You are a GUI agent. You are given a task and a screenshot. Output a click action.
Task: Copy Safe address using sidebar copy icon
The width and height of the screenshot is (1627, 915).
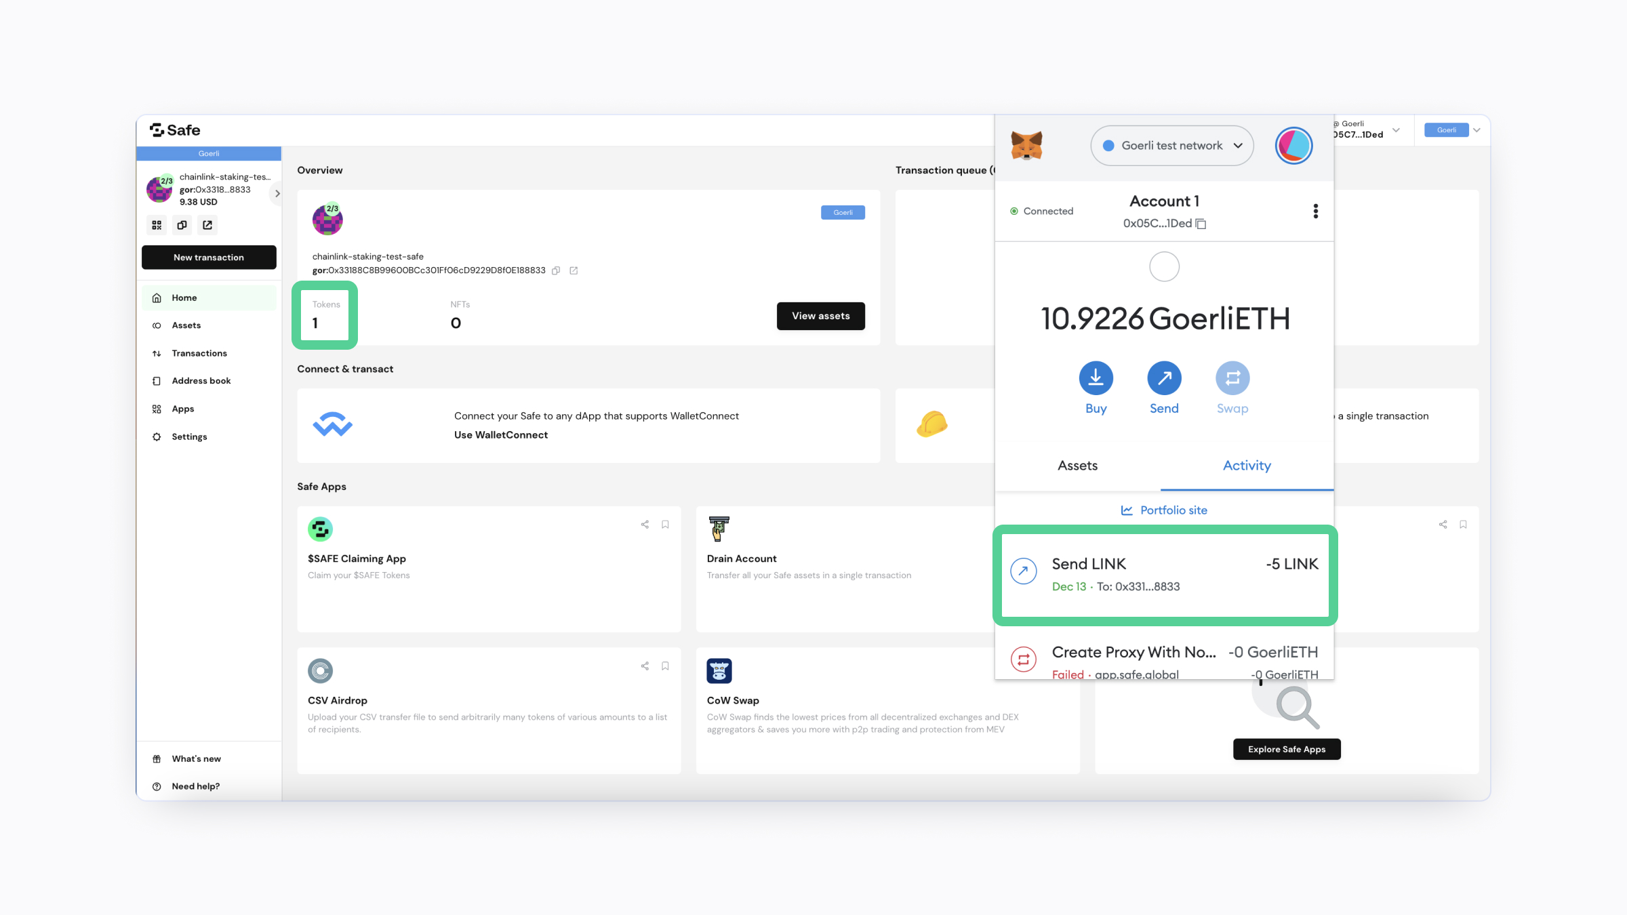coord(182,225)
